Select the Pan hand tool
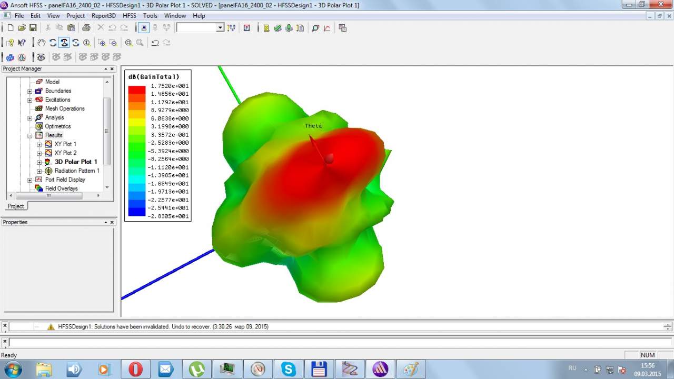 pos(41,43)
